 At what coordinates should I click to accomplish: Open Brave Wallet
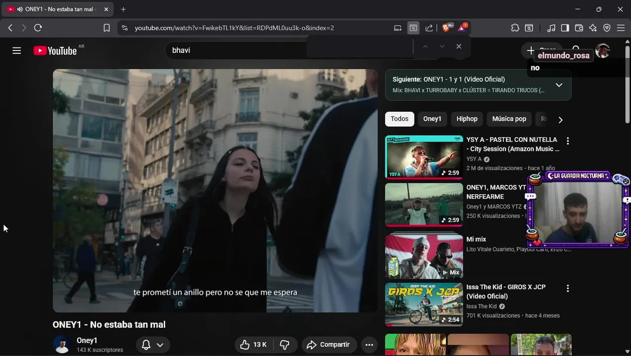pos(579,28)
